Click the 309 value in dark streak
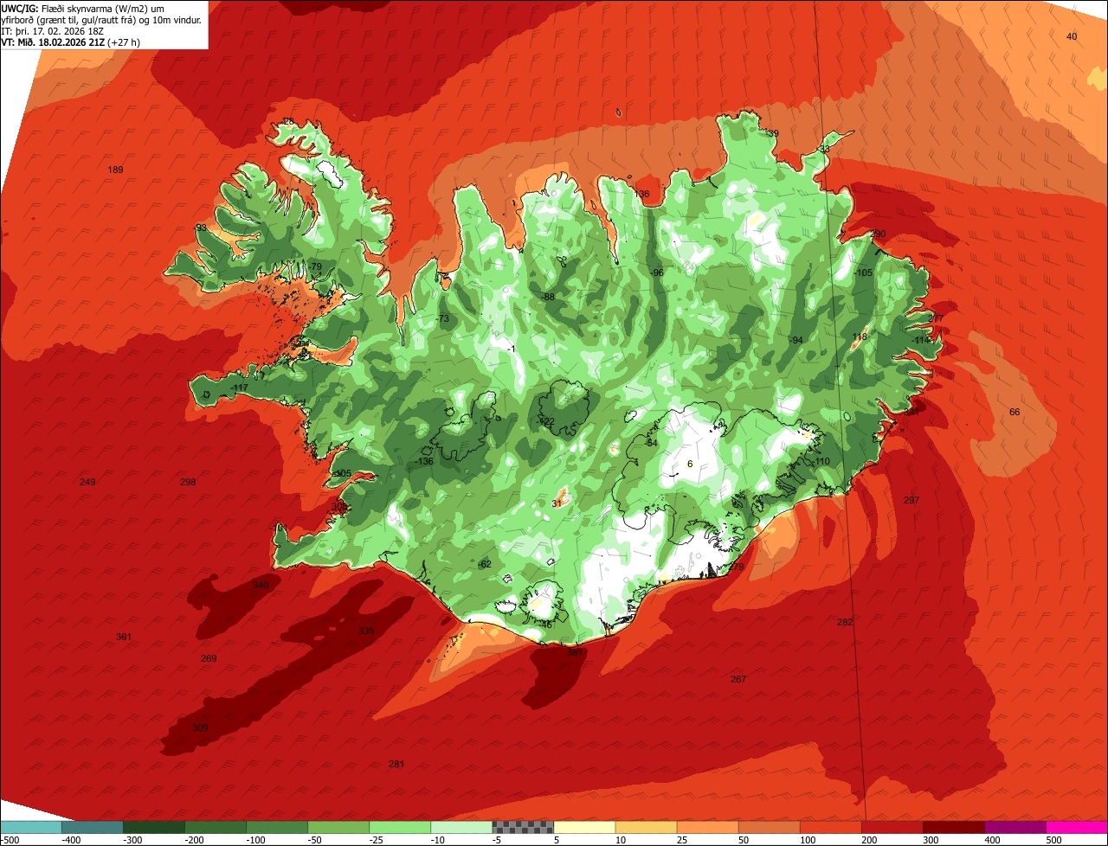1108x846 pixels. pyautogui.click(x=200, y=727)
